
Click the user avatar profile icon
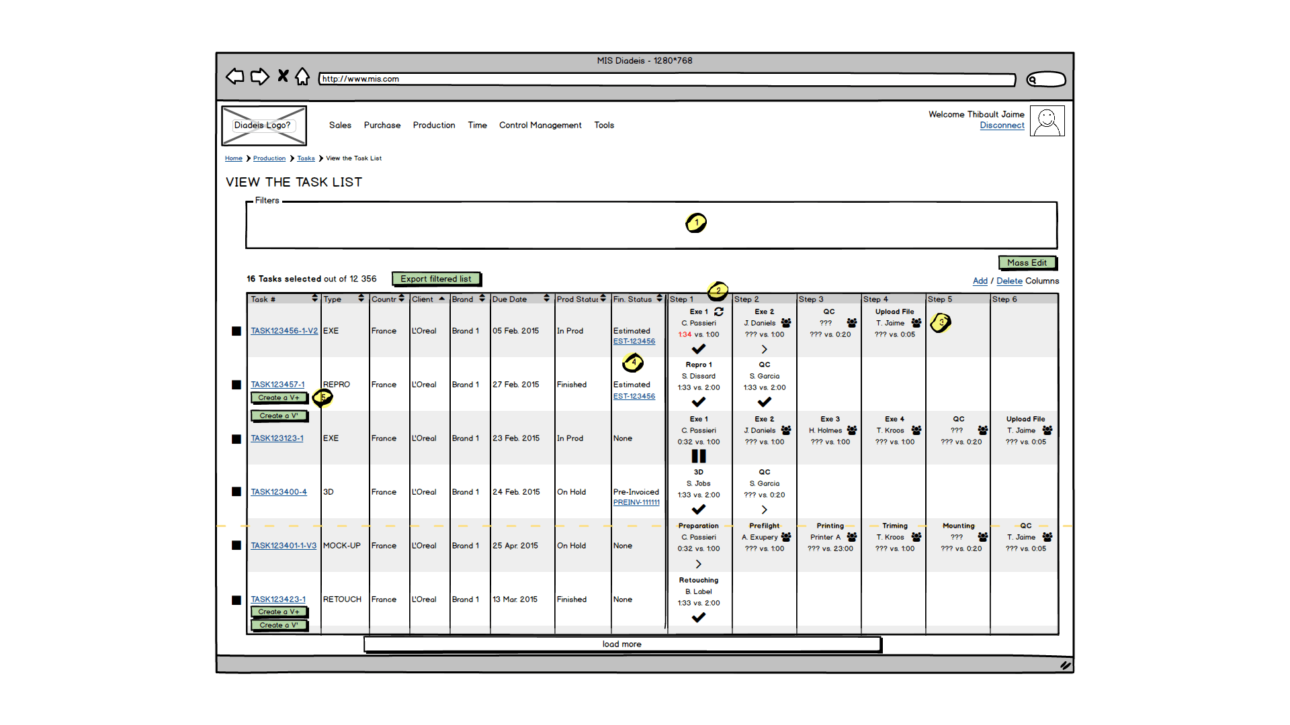pyautogui.click(x=1047, y=122)
